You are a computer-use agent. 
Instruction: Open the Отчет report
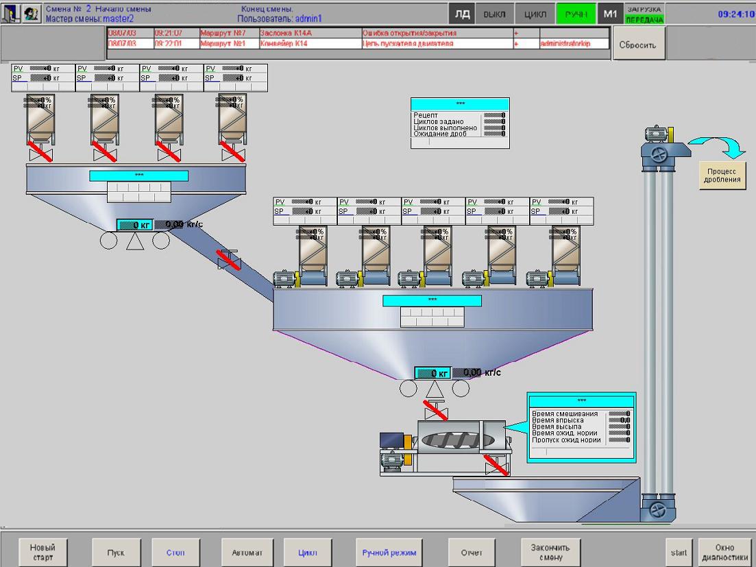pyautogui.click(x=472, y=553)
